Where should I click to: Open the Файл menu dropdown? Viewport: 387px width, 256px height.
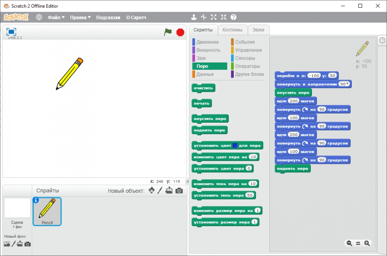tap(56, 17)
